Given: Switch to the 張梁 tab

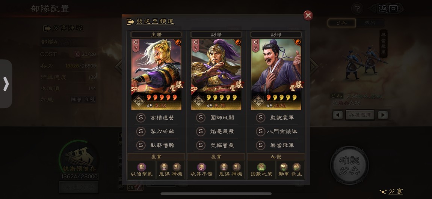Looking at the screenshot, I should (x=370, y=23).
